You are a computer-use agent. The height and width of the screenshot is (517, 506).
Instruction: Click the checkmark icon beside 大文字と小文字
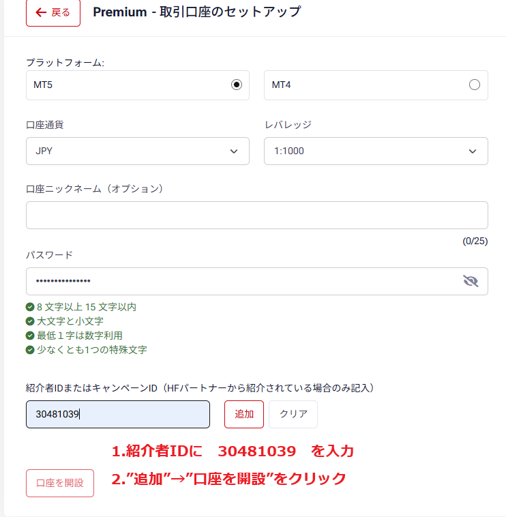pos(30,321)
